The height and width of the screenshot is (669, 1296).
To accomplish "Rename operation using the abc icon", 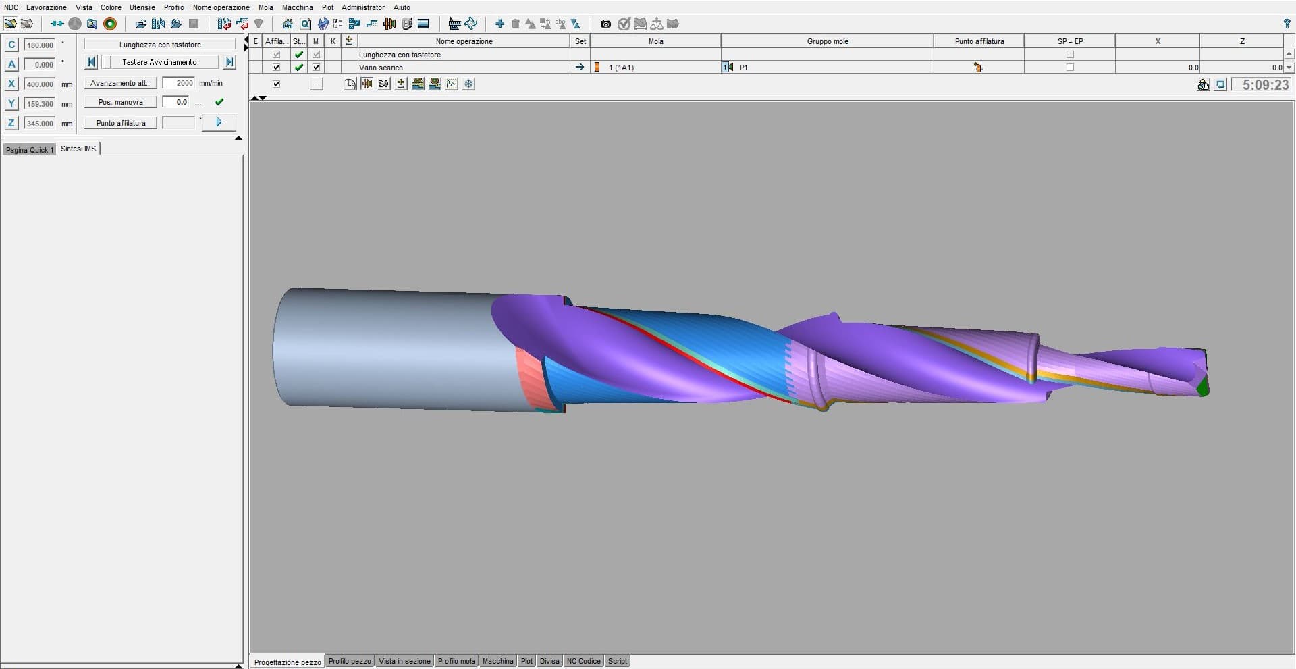I will (560, 24).
